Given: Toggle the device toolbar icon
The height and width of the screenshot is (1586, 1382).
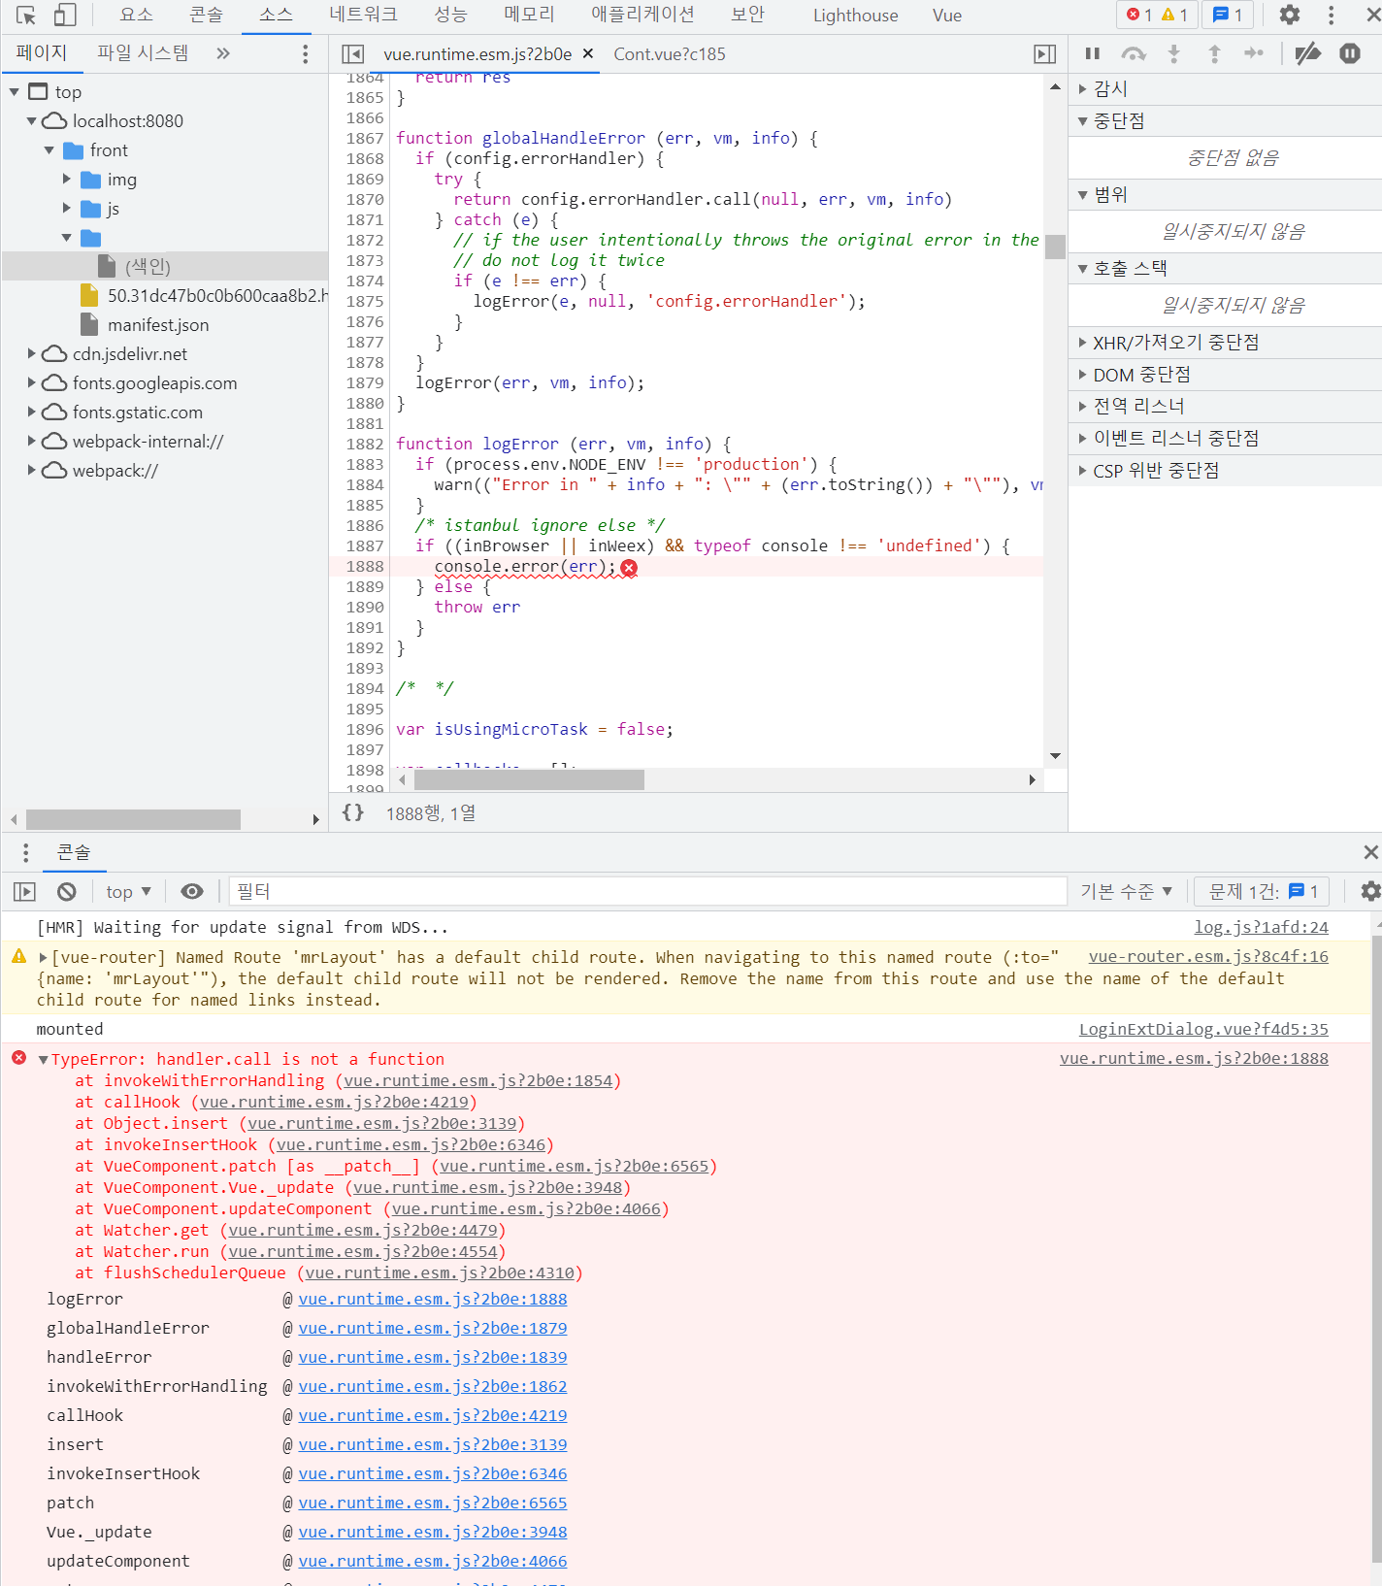Looking at the screenshot, I should [x=65, y=16].
